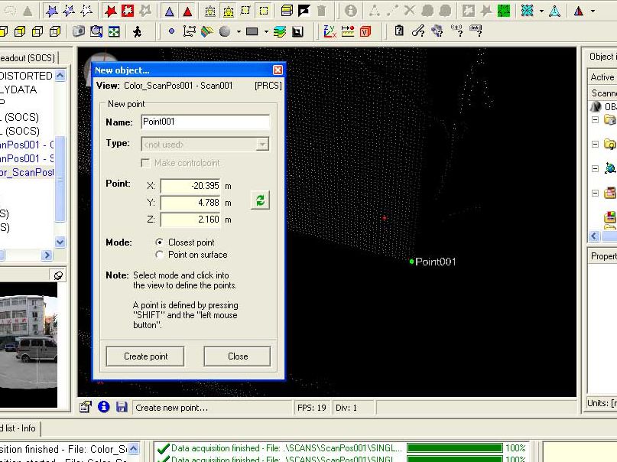The height and width of the screenshot is (462, 617).
Task: Click the red triangle toolbar icon
Action: (x=187, y=11)
